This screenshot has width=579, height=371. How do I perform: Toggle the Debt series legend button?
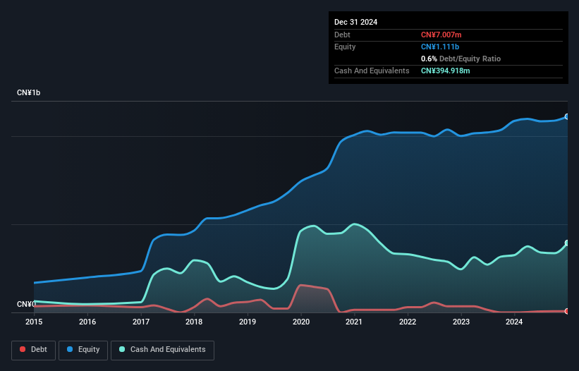(34, 350)
